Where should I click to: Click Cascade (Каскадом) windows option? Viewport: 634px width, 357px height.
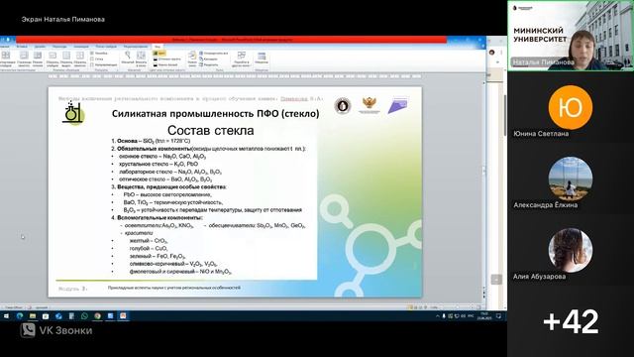[209, 59]
